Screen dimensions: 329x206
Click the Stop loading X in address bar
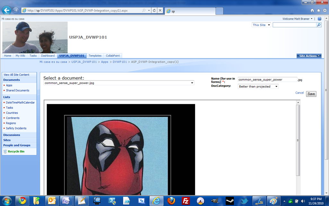point(160,10)
